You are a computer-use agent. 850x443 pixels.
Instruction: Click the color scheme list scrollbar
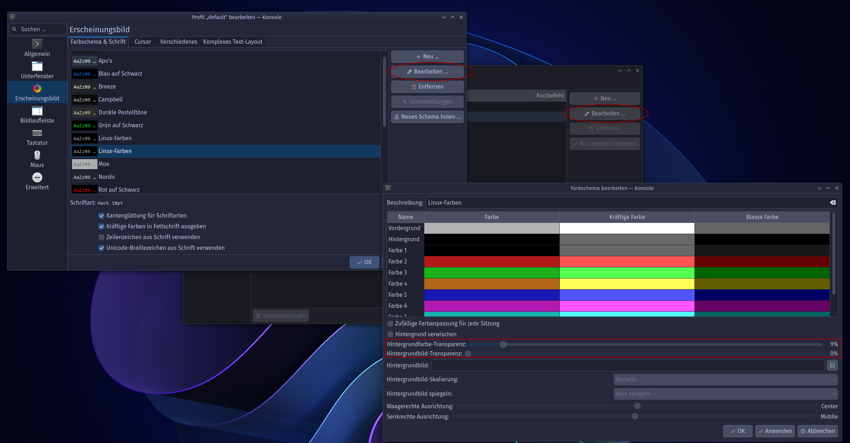385,91
